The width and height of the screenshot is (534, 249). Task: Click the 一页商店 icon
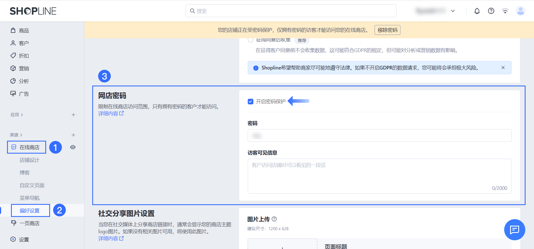click(x=13, y=223)
